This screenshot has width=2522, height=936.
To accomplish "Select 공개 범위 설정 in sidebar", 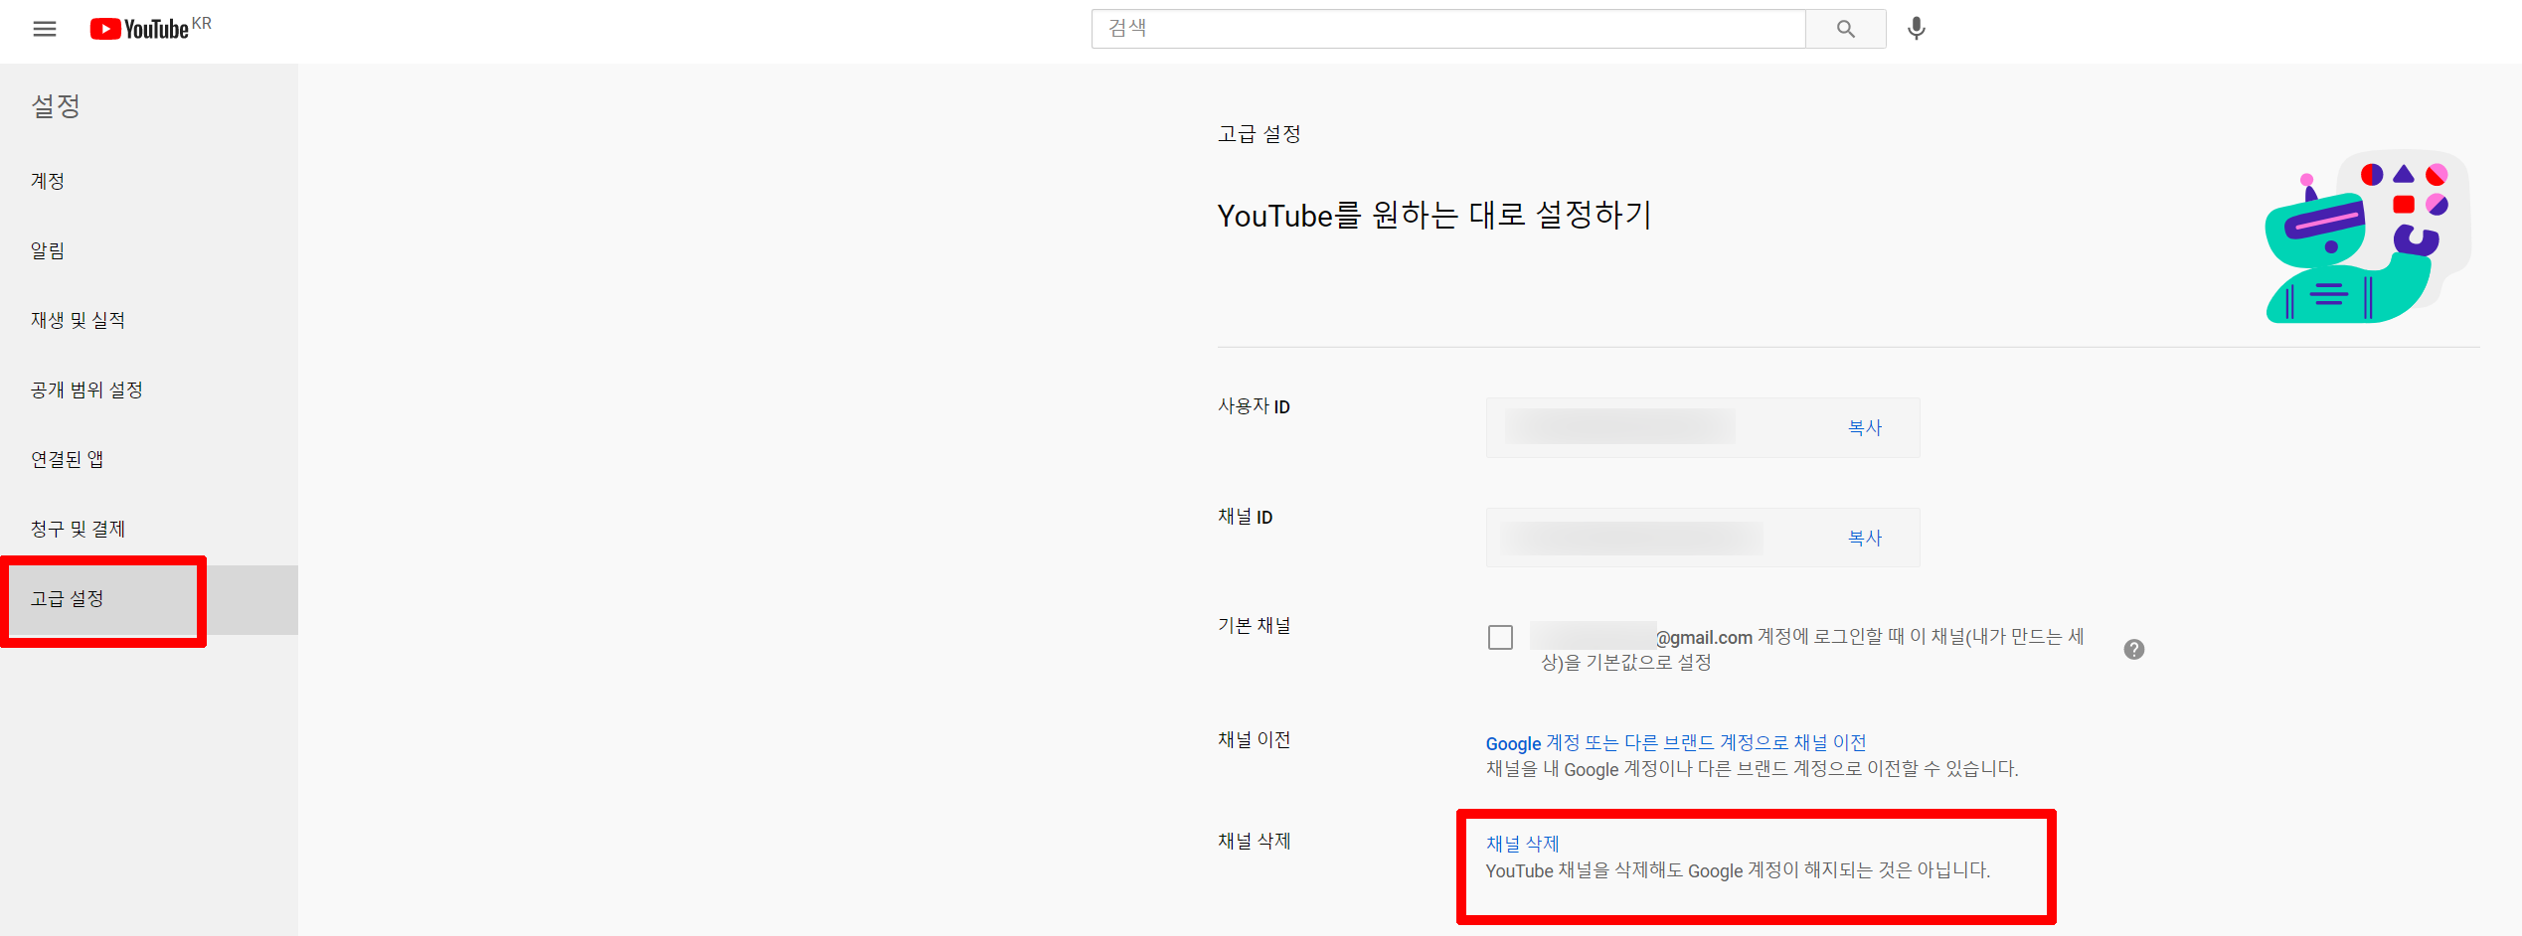I will point(149,390).
